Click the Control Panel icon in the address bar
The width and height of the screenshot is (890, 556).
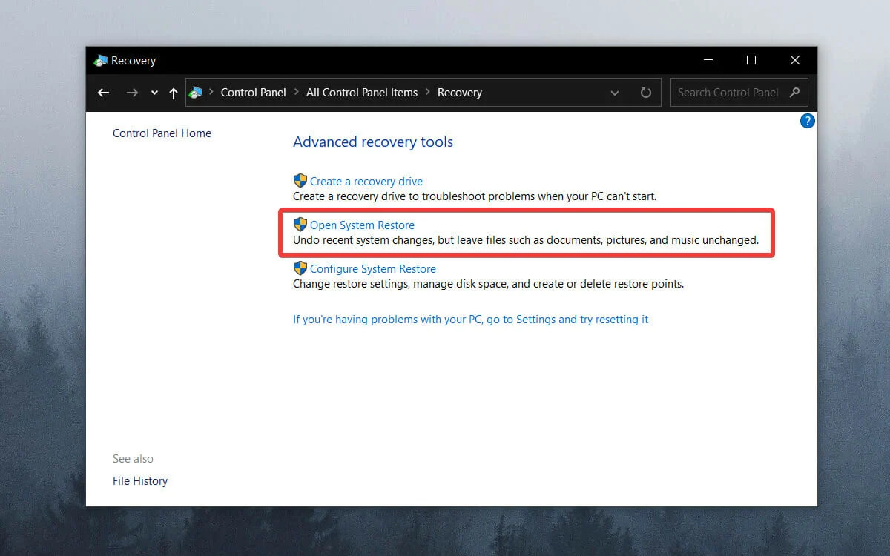(x=196, y=93)
